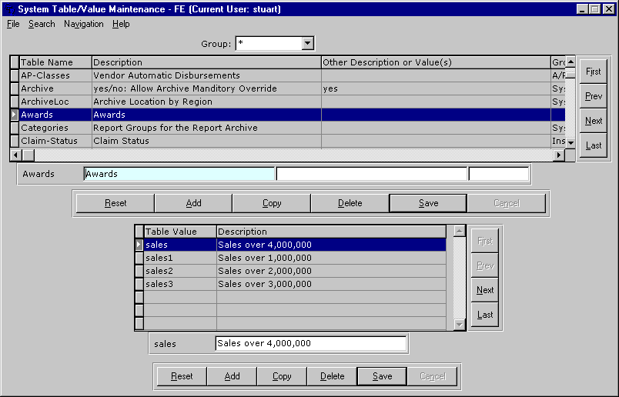Click the row selector beside Categories
619x397 pixels.
14,128
